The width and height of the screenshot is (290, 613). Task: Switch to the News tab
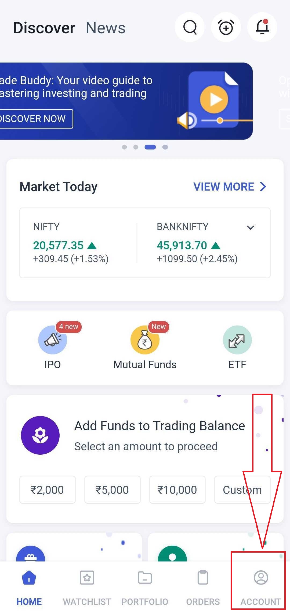[x=106, y=28]
